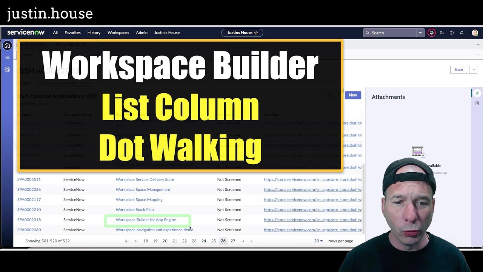
Task: Open the History menu
Action: (94, 32)
